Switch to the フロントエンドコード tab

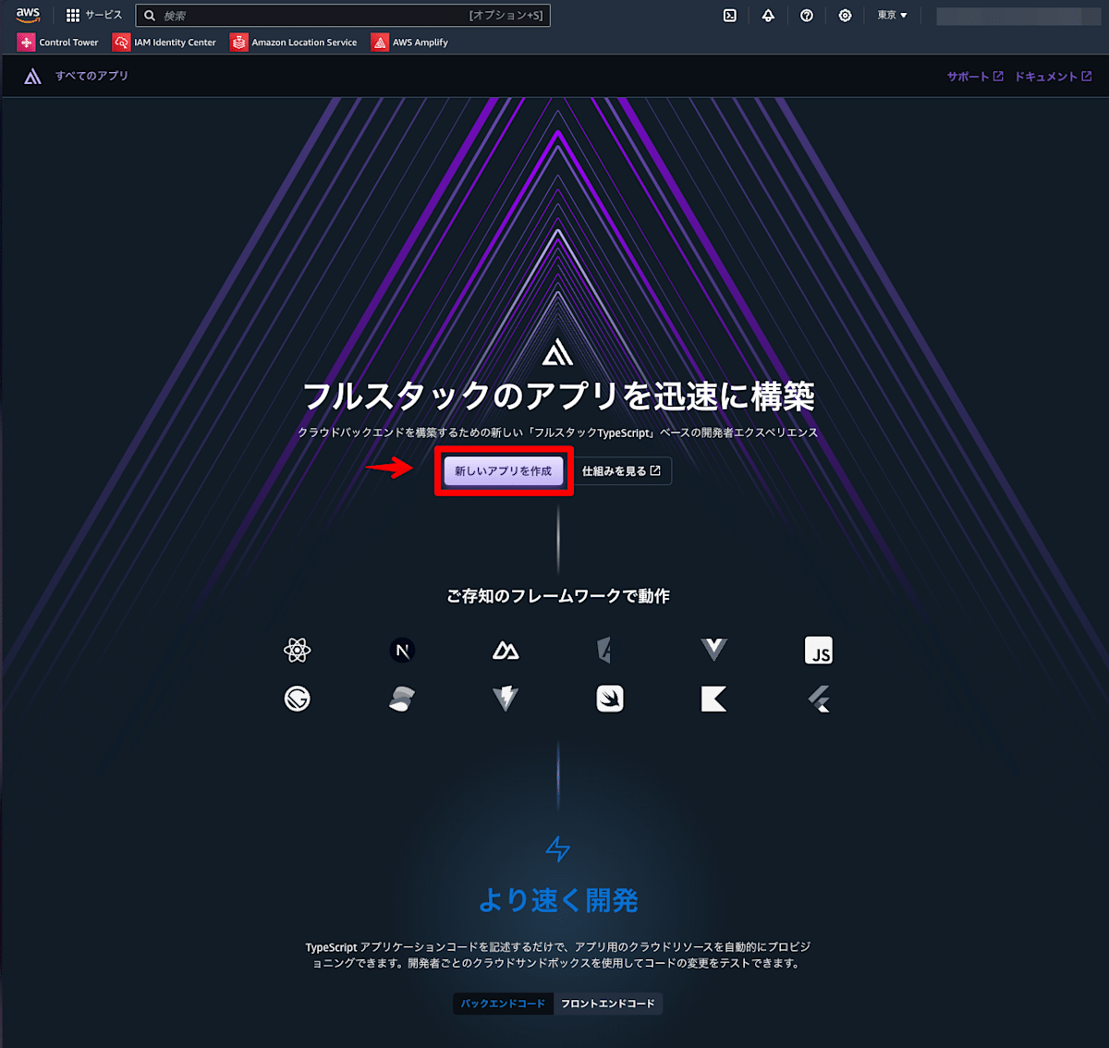click(608, 1004)
